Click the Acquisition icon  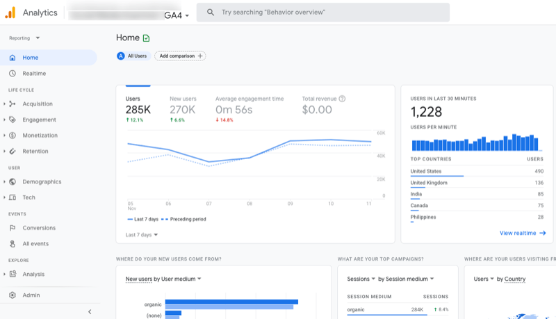13,104
